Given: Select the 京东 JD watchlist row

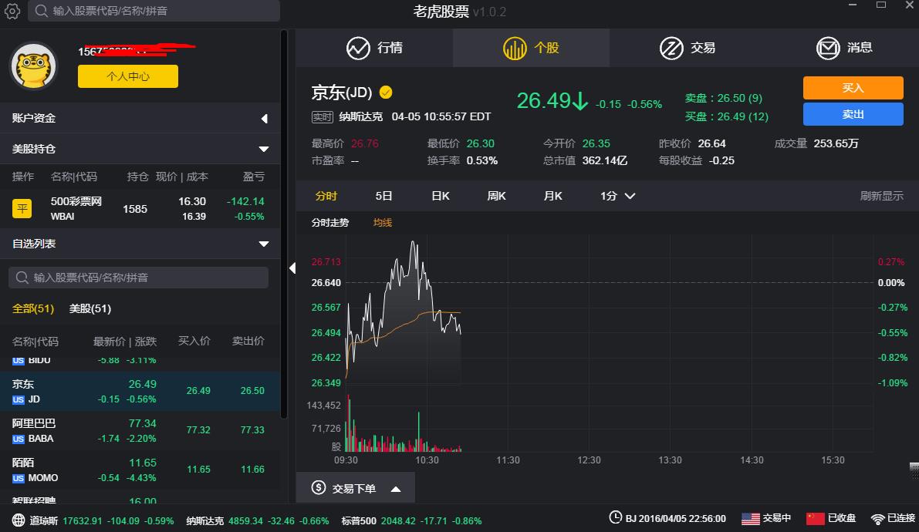Looking at the screenshot, I should [x=140, y=391].
